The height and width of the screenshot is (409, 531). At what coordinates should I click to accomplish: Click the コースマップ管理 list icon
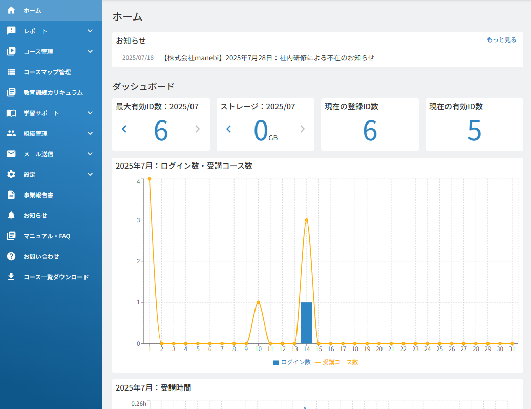coord(11,72)
